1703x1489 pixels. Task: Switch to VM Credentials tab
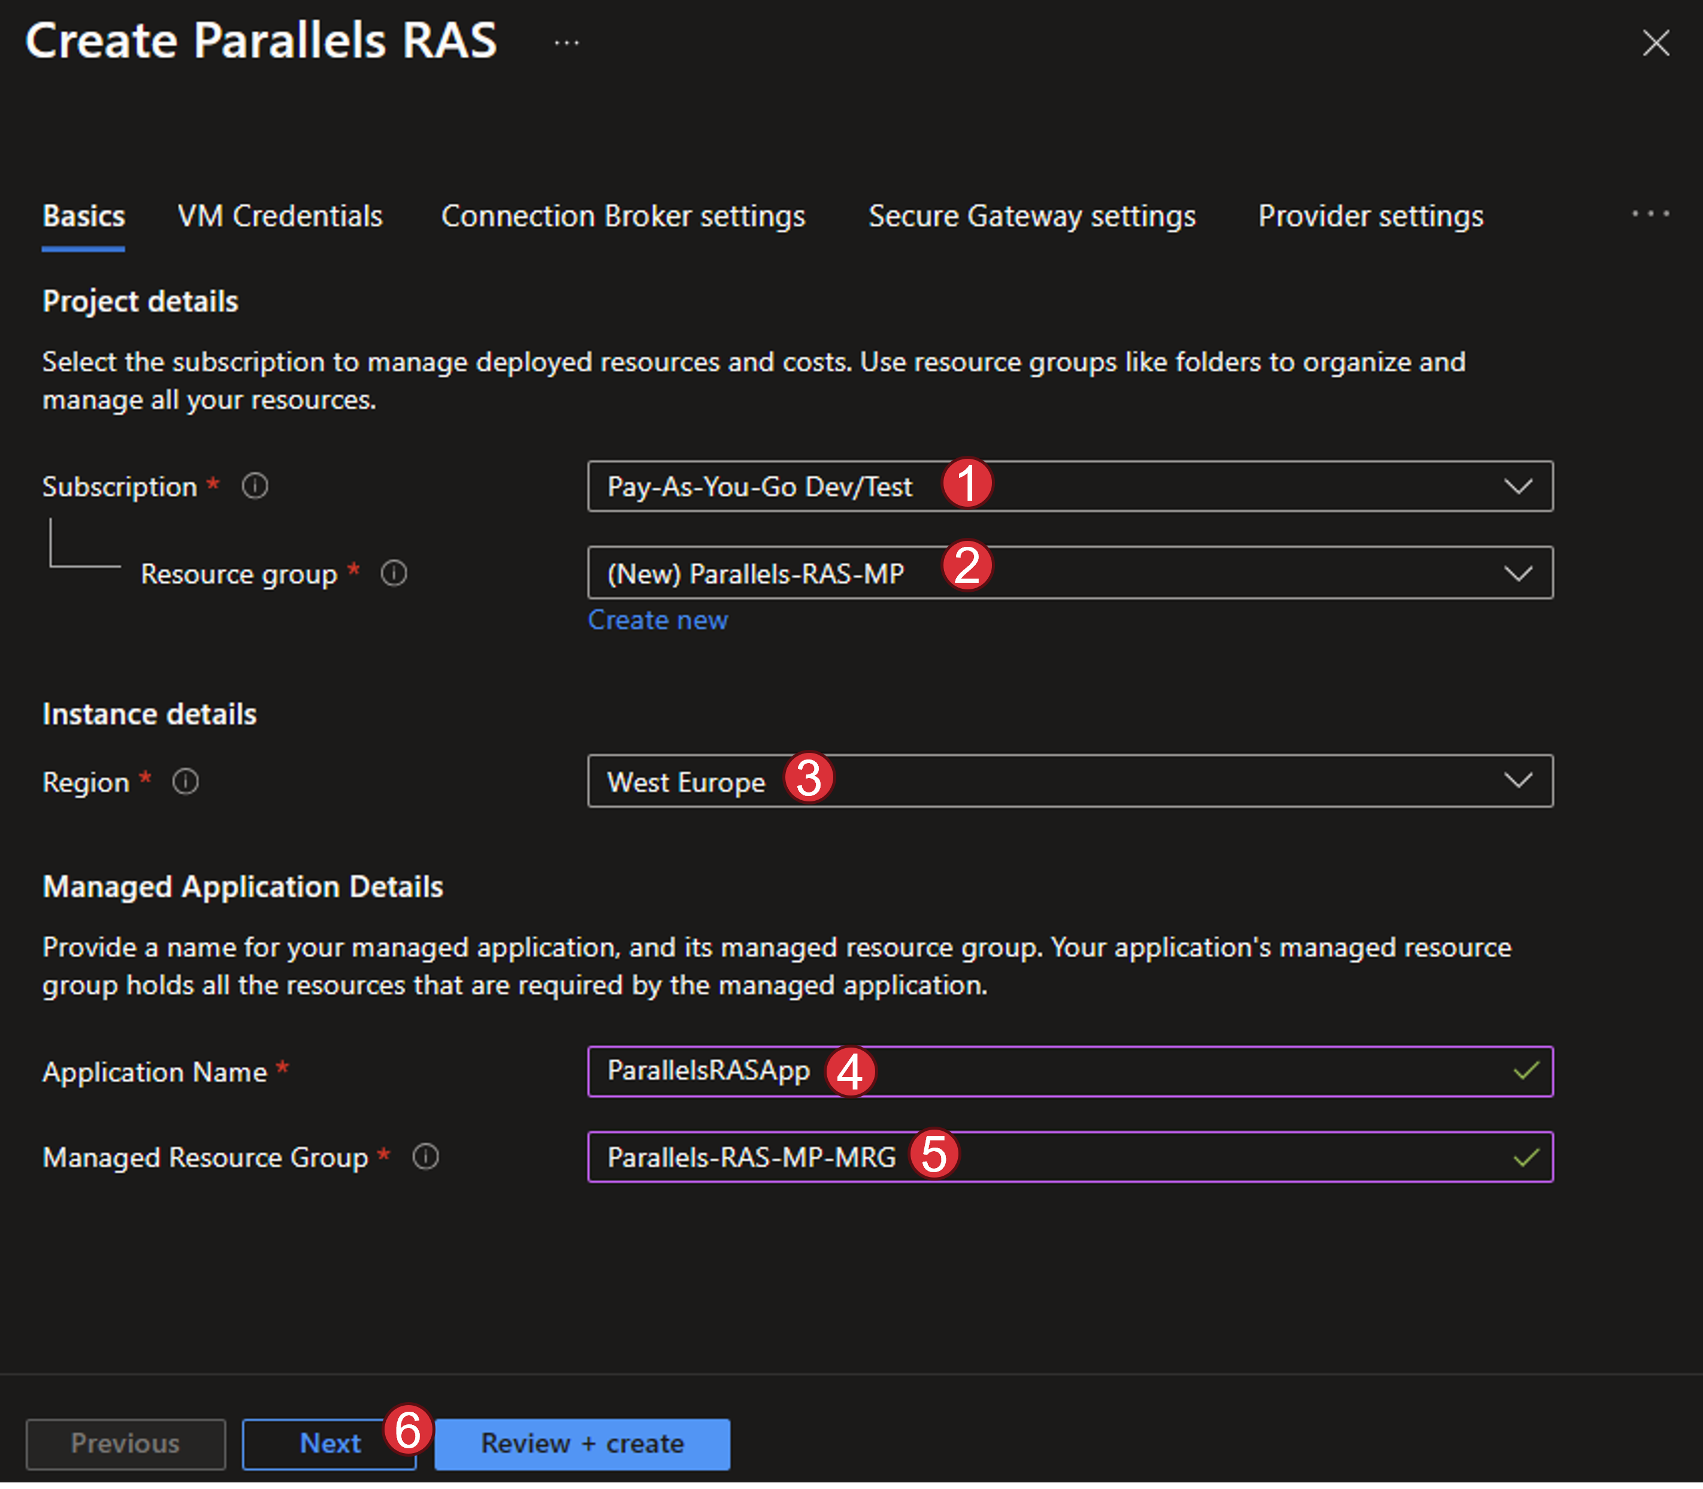(280, 216)
